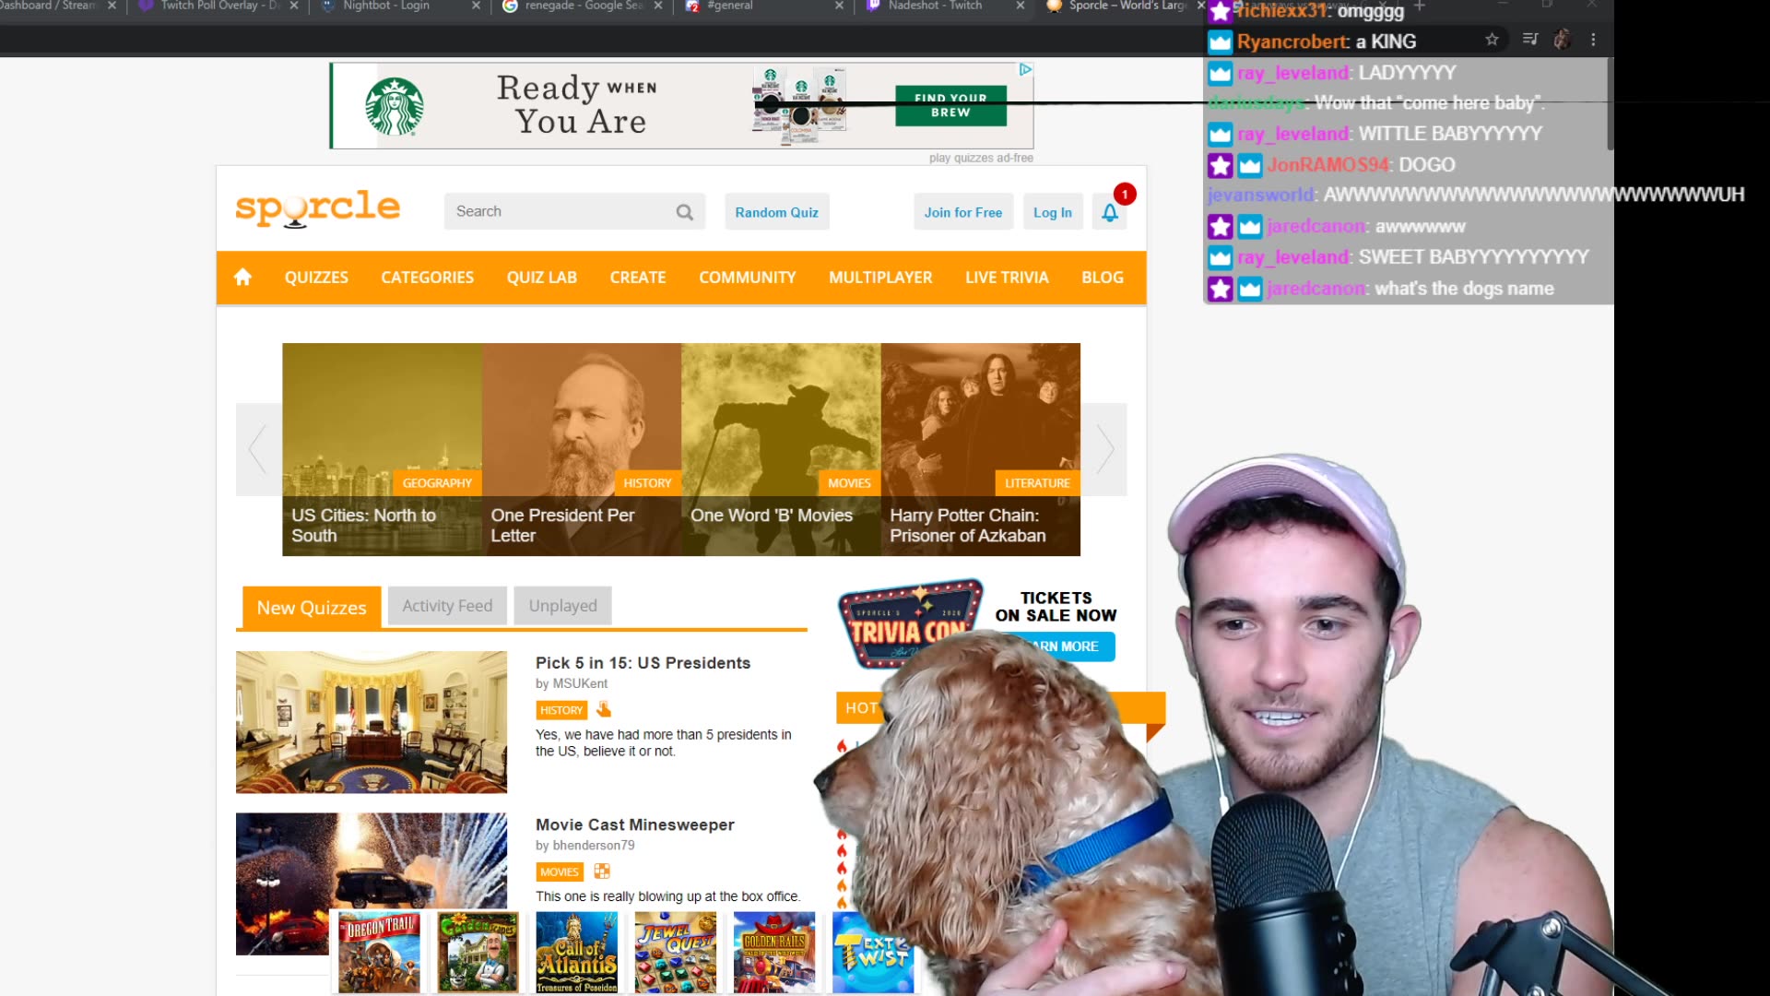Close the Nightbot - Login tab
The height and width of the screenshot is (996, 1770).
476,6
